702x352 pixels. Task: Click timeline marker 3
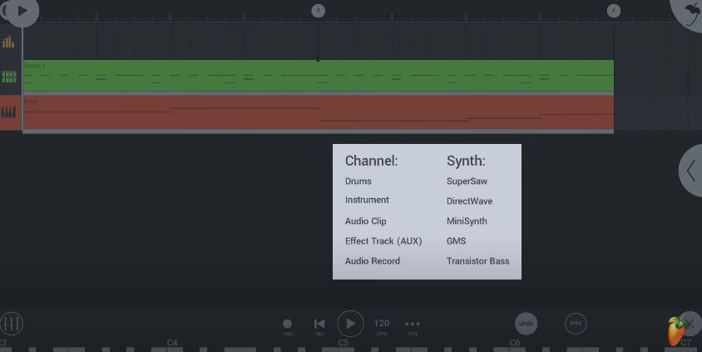pos(319,10)
